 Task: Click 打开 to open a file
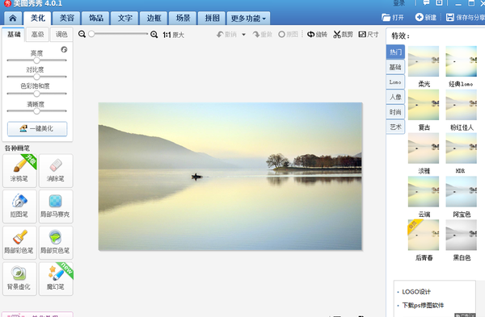pyautogui.click(x=393, y=17)
